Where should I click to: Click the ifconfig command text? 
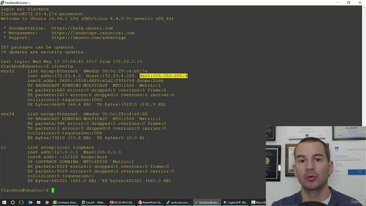(62, 66)
